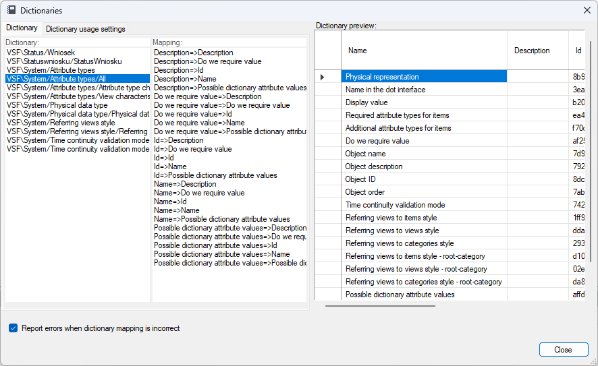598x366 pixels.
Task: Select VSF\System/Referring views style/Referring entry
Action: (78, 131)
